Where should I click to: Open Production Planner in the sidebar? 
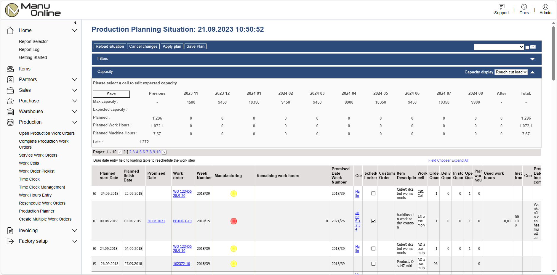coord(37,211)
